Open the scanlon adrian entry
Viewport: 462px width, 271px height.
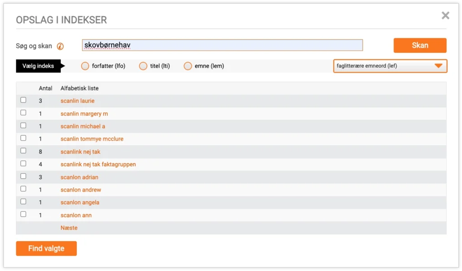coord(79,177)
